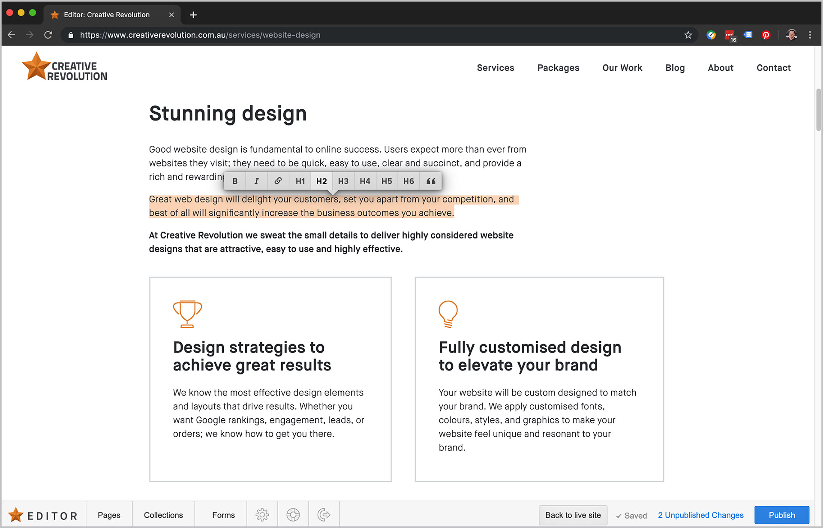This screenshot has width=823, height=528.
Task: Format the selection as a blockquote
Action: coord(430,181)
